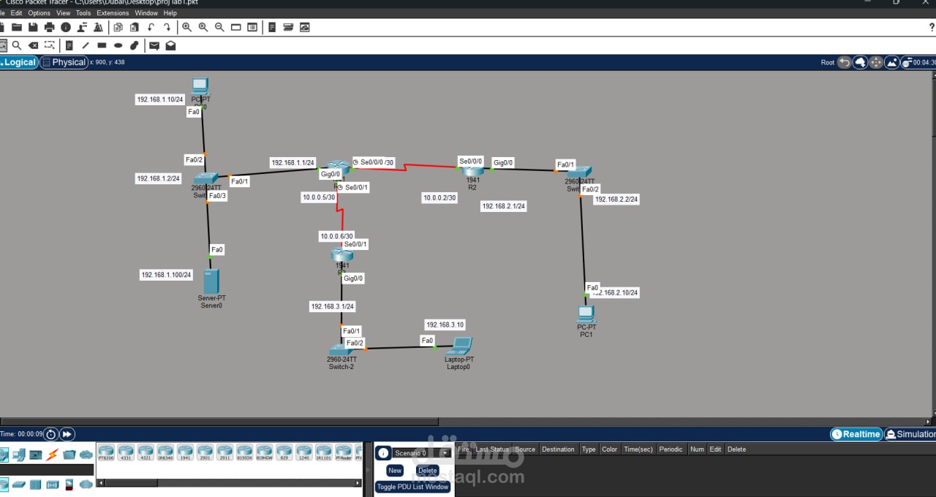Add a Simple PDU with the closed envelope
Screen dimensions: 936x497
[154, 45]
